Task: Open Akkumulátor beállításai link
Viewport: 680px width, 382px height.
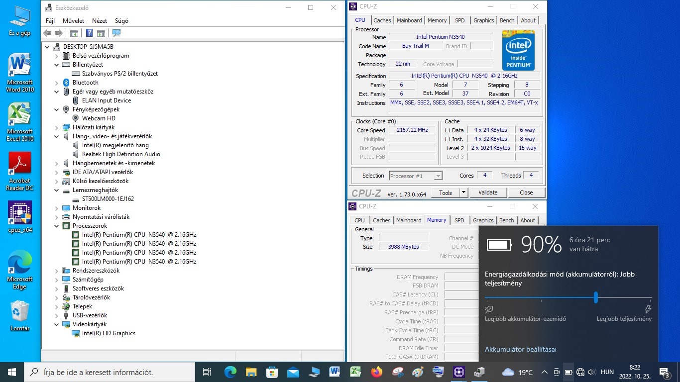Action: click(521, 349)
